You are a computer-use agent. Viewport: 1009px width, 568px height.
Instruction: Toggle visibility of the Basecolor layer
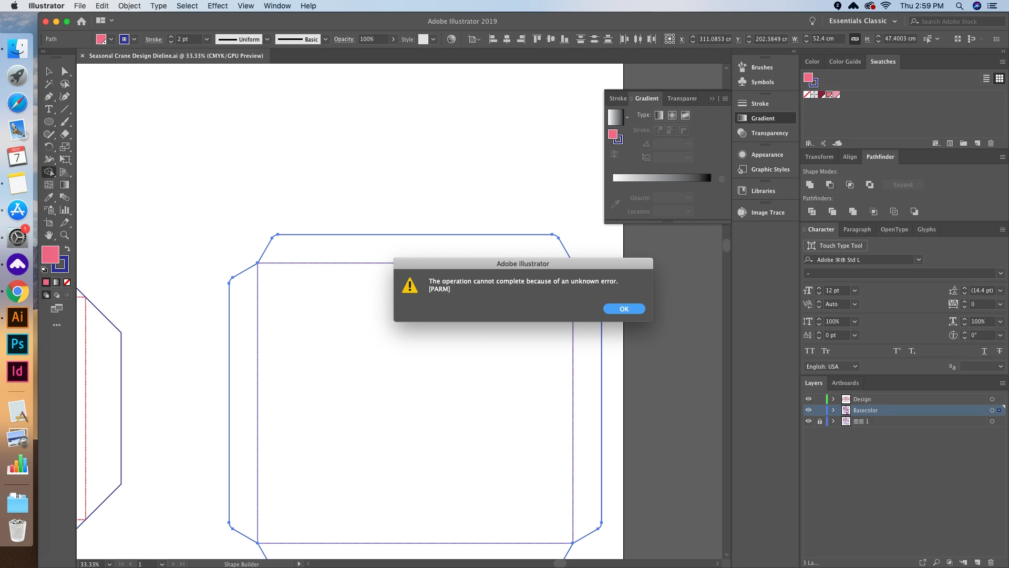point(808,410)
